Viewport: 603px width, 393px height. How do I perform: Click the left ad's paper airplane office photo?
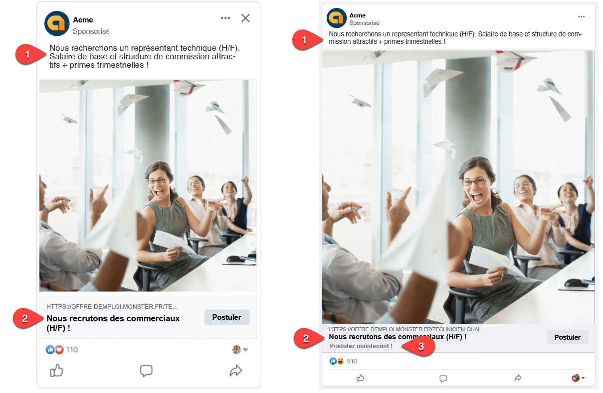tap(148, 185)
